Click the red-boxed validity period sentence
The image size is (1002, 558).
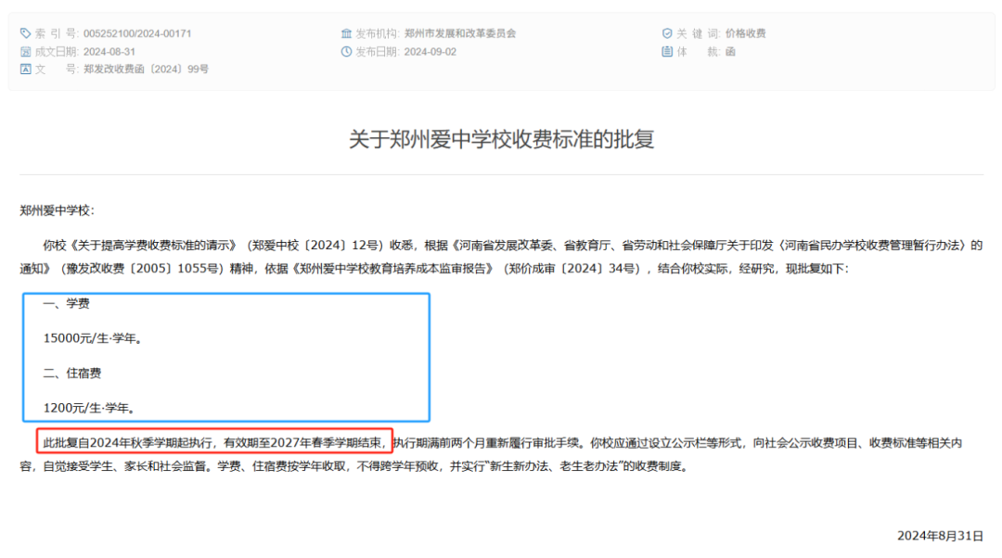pyautogui.click(x=214, y=442)
